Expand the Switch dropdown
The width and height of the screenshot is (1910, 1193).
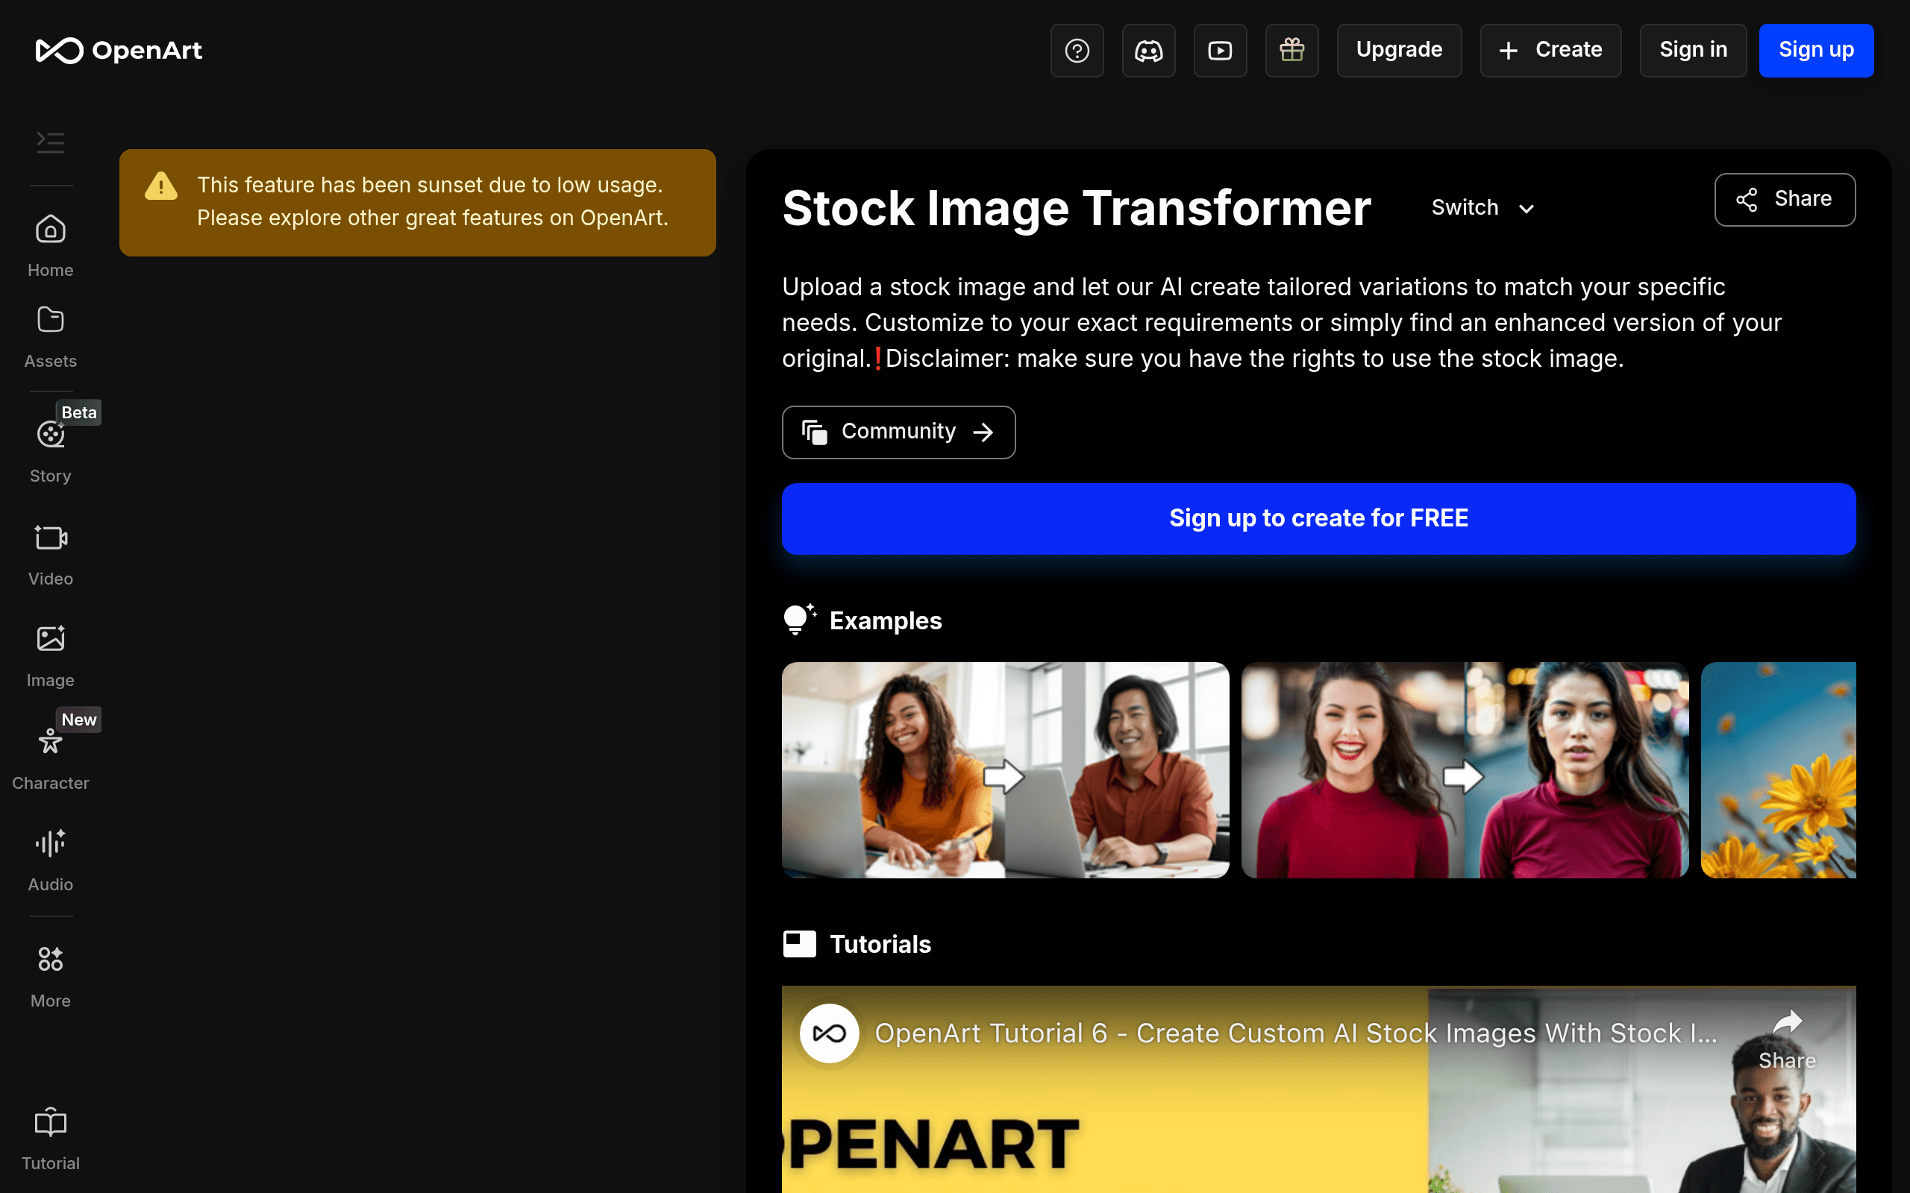click(x=1483, y=207)
